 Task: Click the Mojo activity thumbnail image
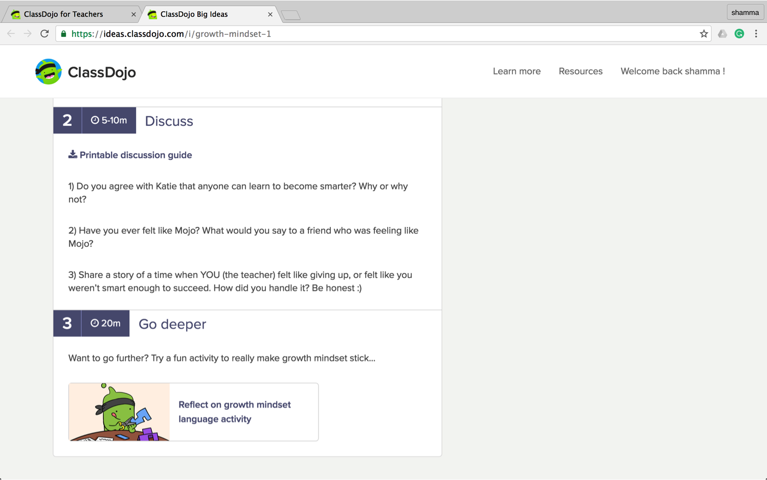click(119, 412)
